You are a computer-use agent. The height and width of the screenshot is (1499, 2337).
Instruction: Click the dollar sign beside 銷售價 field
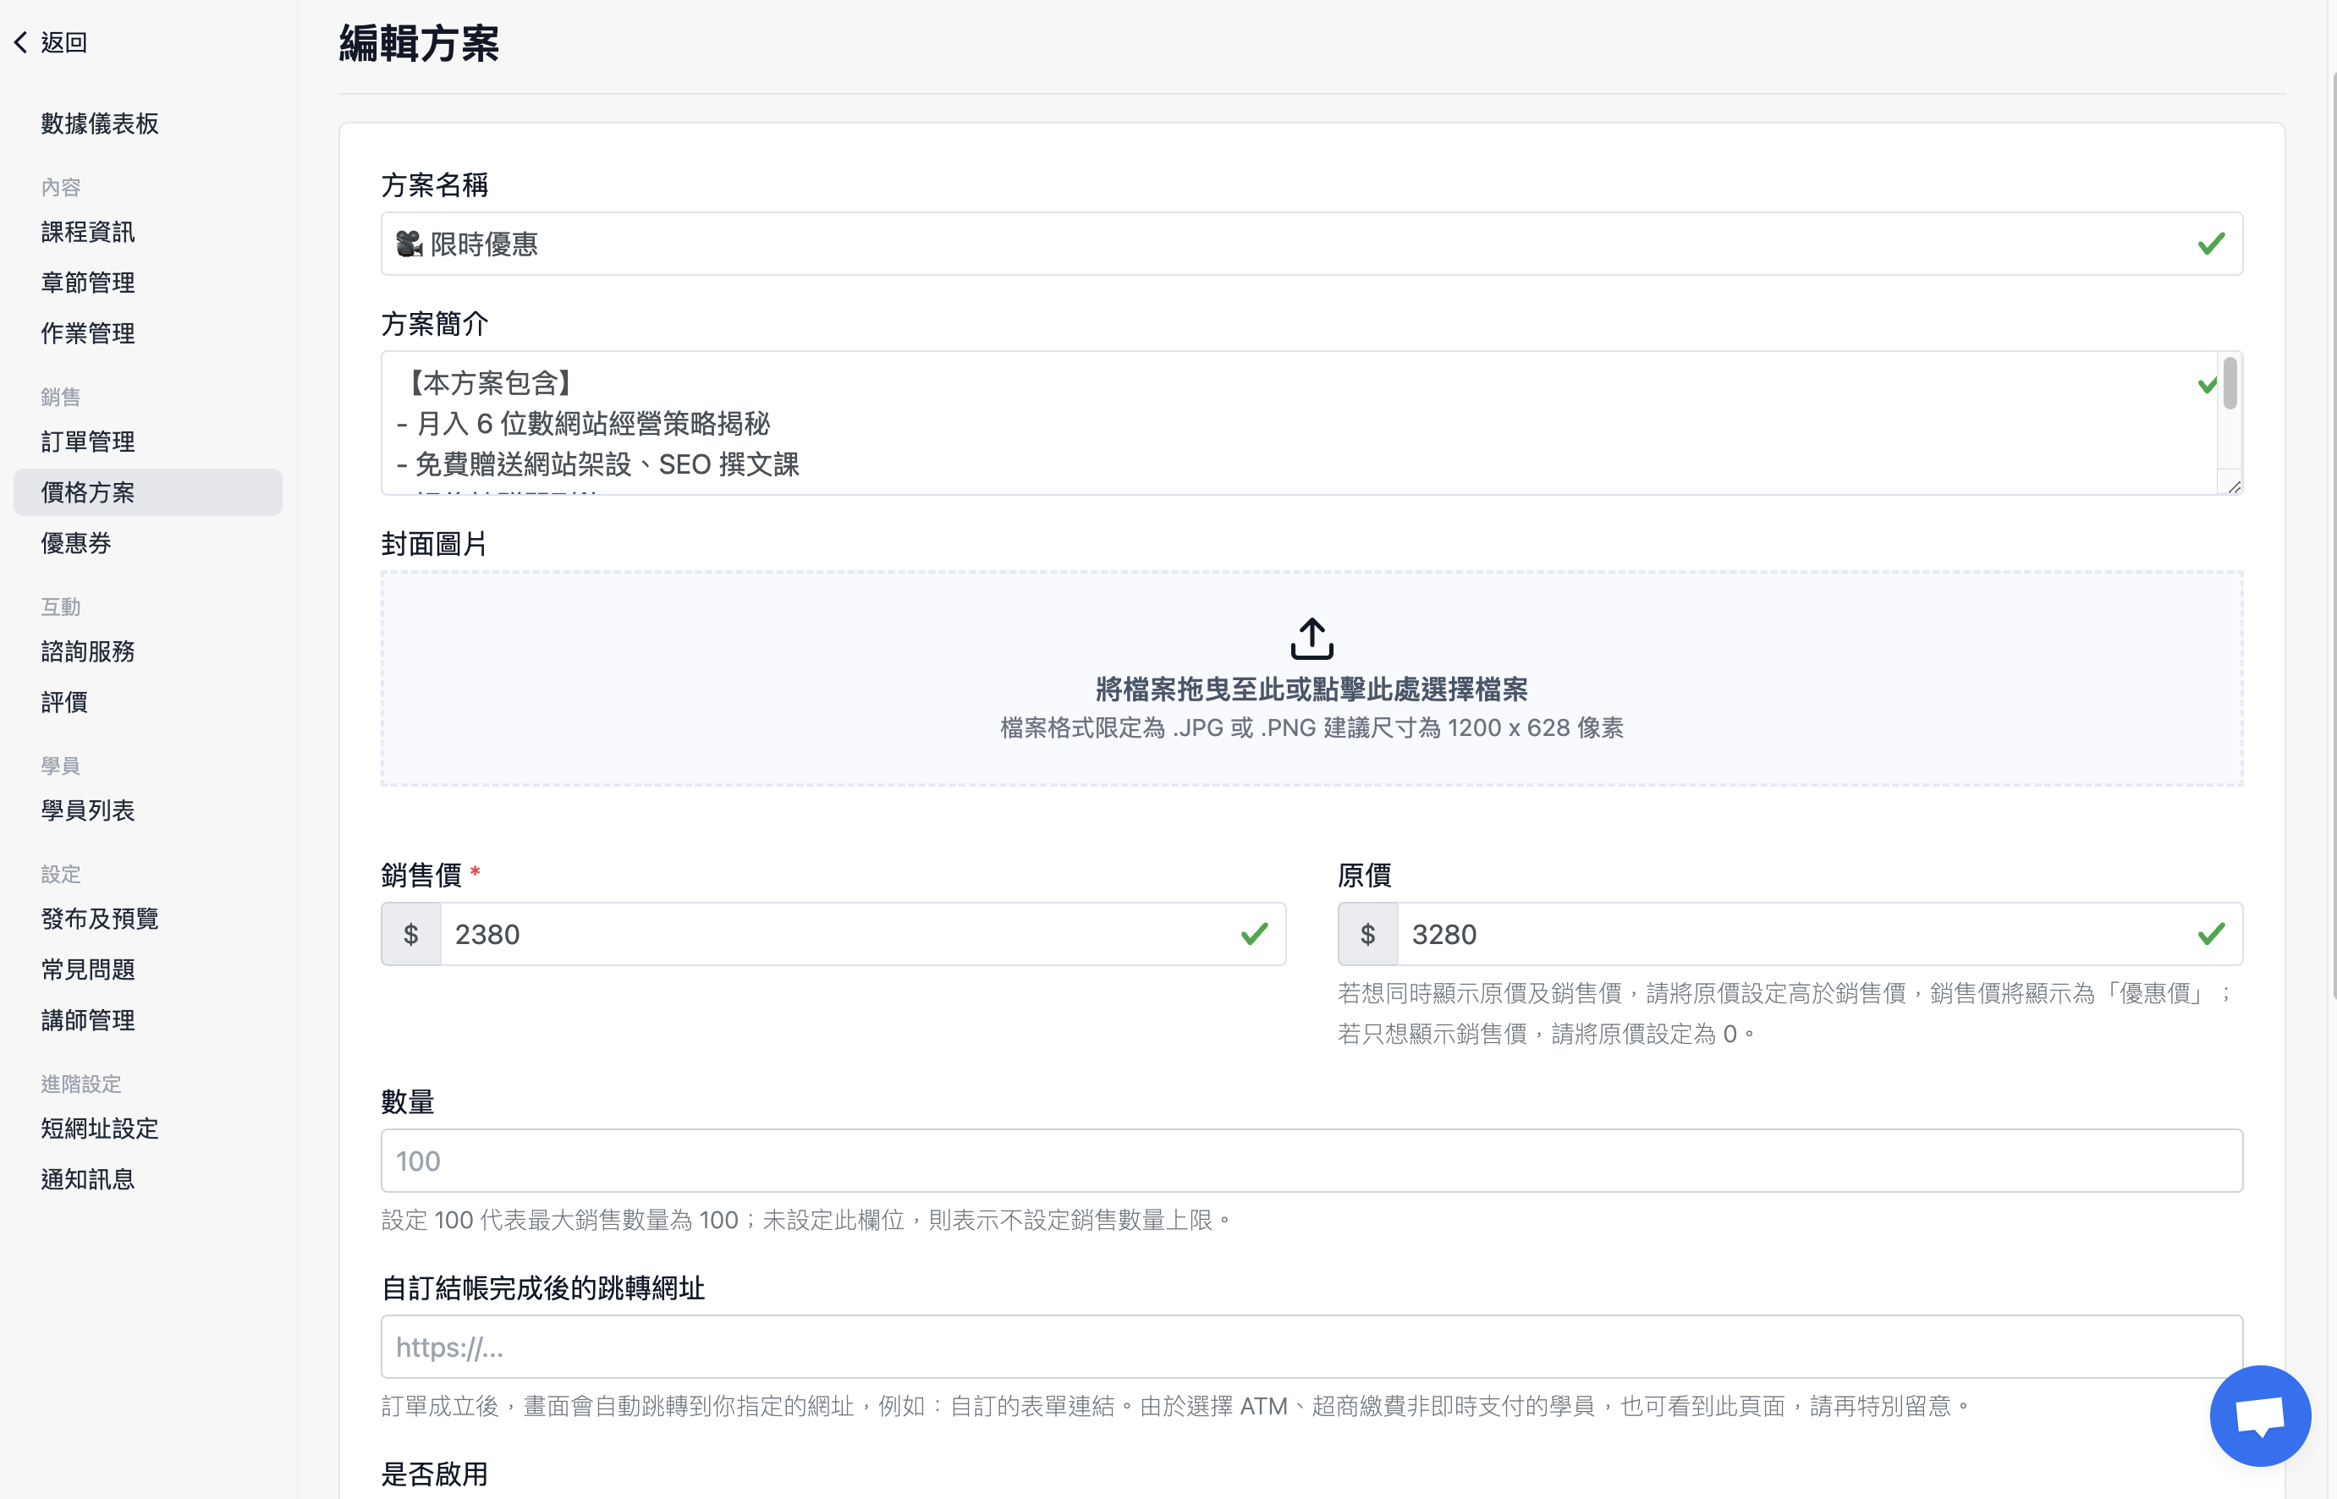tap(410, 935)
